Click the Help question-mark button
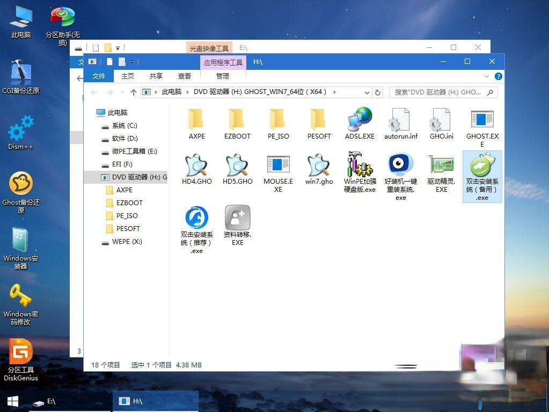The image size is (549, 412). (x=499, y=76)
